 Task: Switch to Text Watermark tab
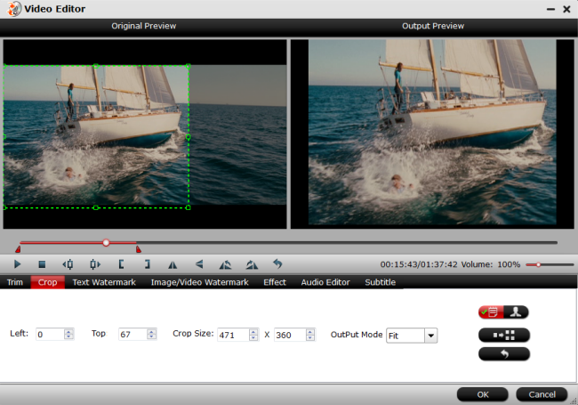[104, 282]
